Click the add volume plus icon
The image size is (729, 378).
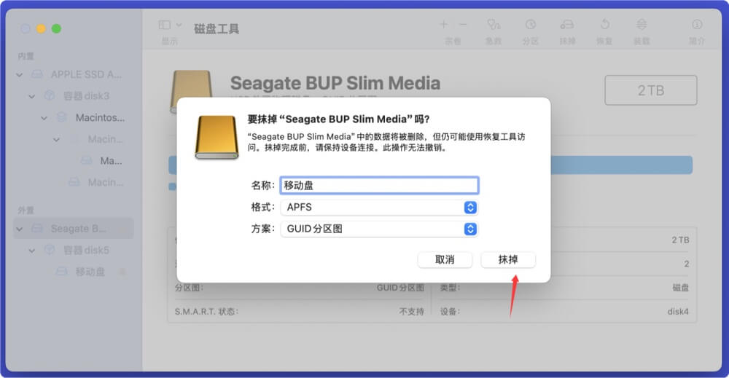(444, 25)
